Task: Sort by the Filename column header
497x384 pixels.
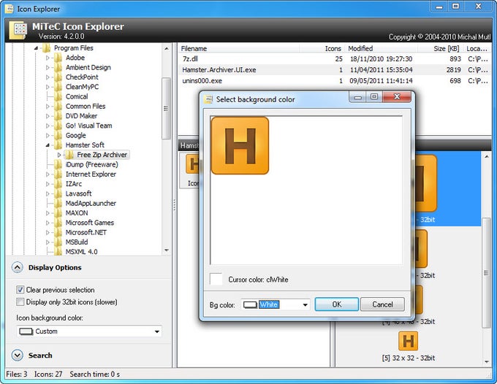Action: tap(238, 48)
